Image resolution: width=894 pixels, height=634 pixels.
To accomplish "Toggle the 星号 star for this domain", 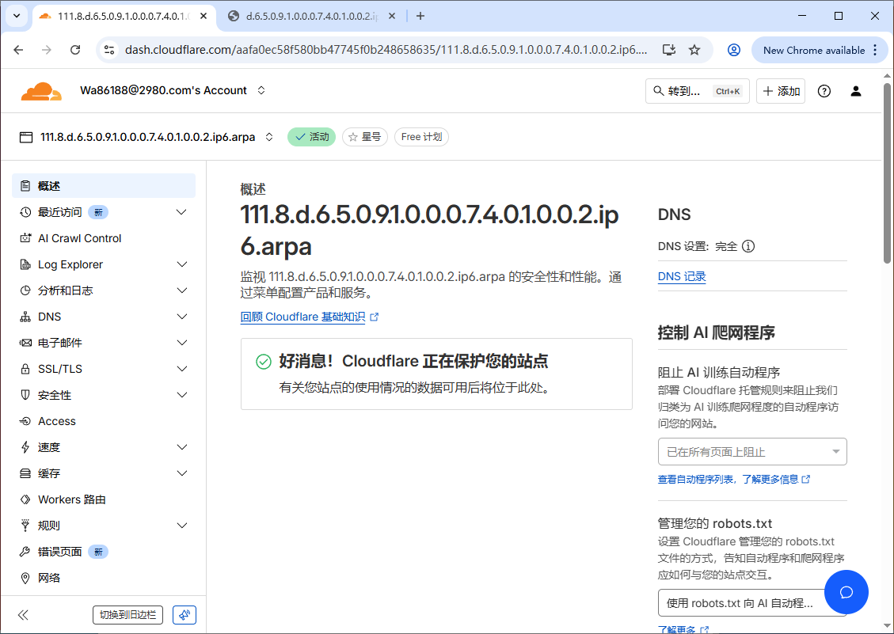I will coord(364,136).
